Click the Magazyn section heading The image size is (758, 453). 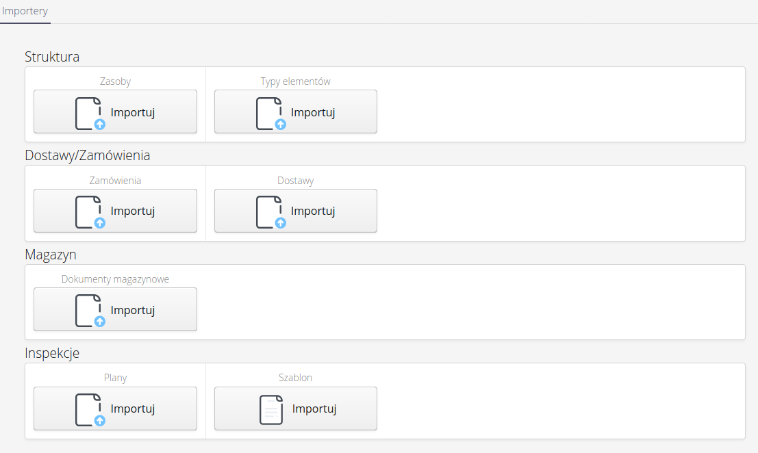[x=51, y=255]
